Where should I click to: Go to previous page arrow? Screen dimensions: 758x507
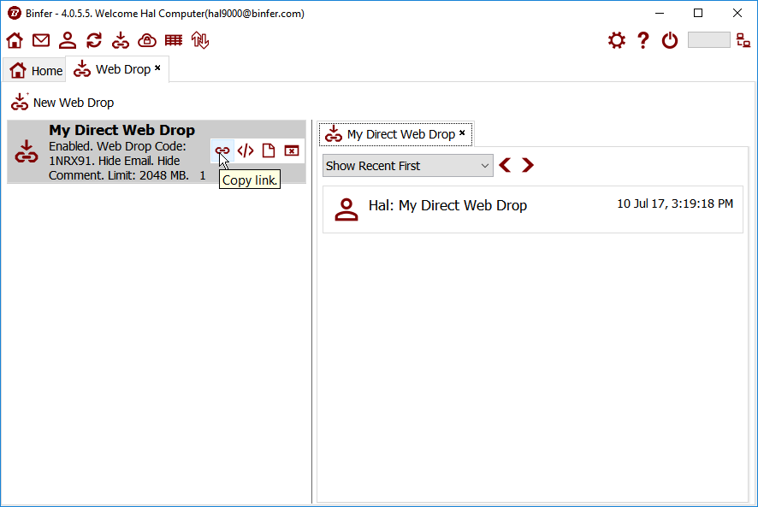pyautogui.click(x=505, y=165)
